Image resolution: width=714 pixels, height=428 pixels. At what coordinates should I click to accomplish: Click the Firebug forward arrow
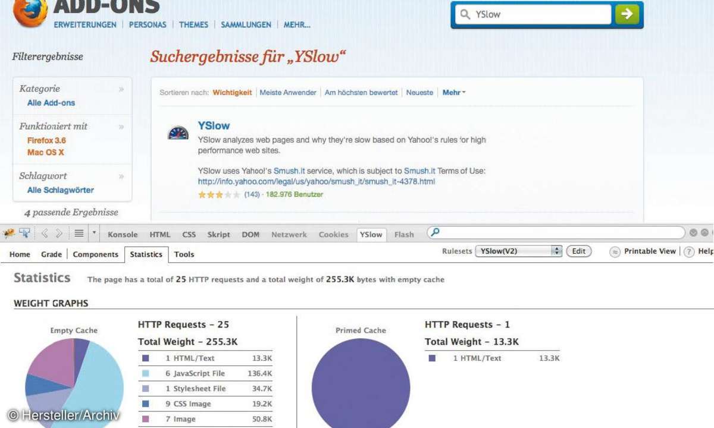click(59, 234)
